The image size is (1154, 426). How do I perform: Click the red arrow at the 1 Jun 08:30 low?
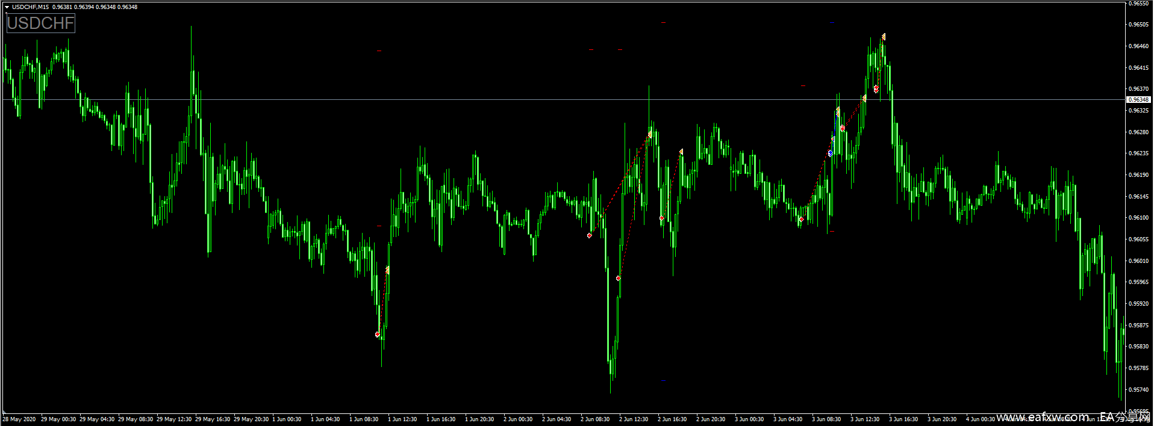coord(378,334)
